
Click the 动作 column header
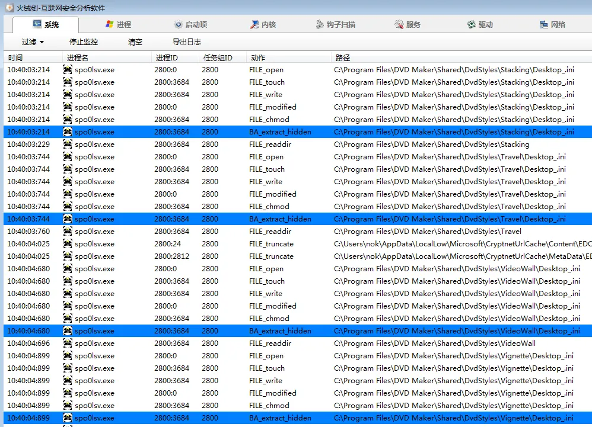[258, 57]
